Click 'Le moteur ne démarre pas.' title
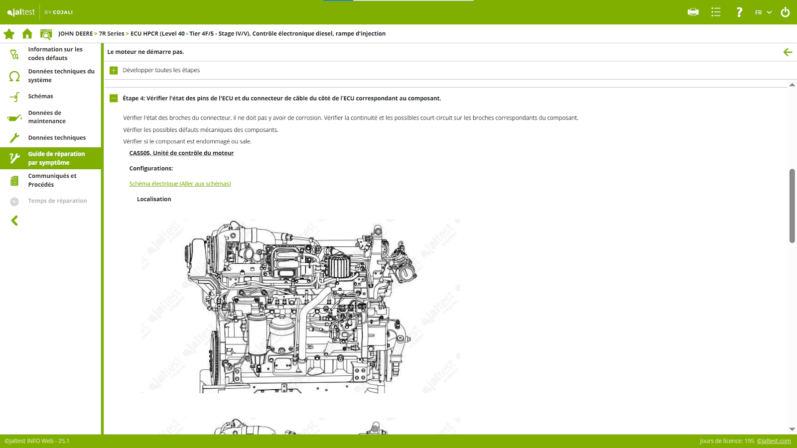This screenshot has width=797, height=448. tap(145, 52)
